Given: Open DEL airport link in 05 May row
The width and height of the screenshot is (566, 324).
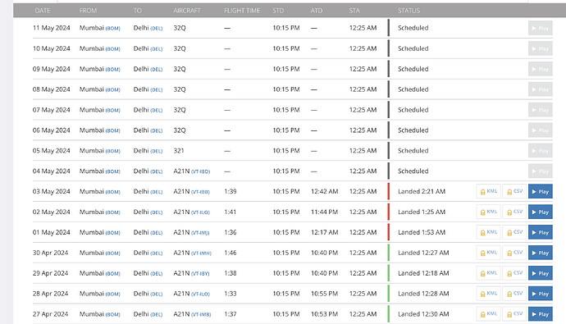Looking at the screenshot, I should pyautogui.click(x=157, y=151).
